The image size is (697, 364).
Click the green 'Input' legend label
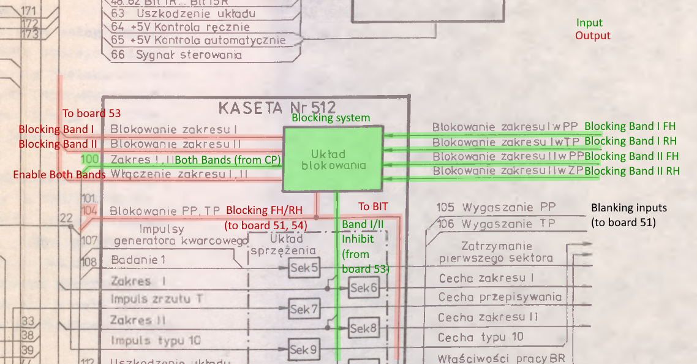pyautogui.click(x=589, y=23)
